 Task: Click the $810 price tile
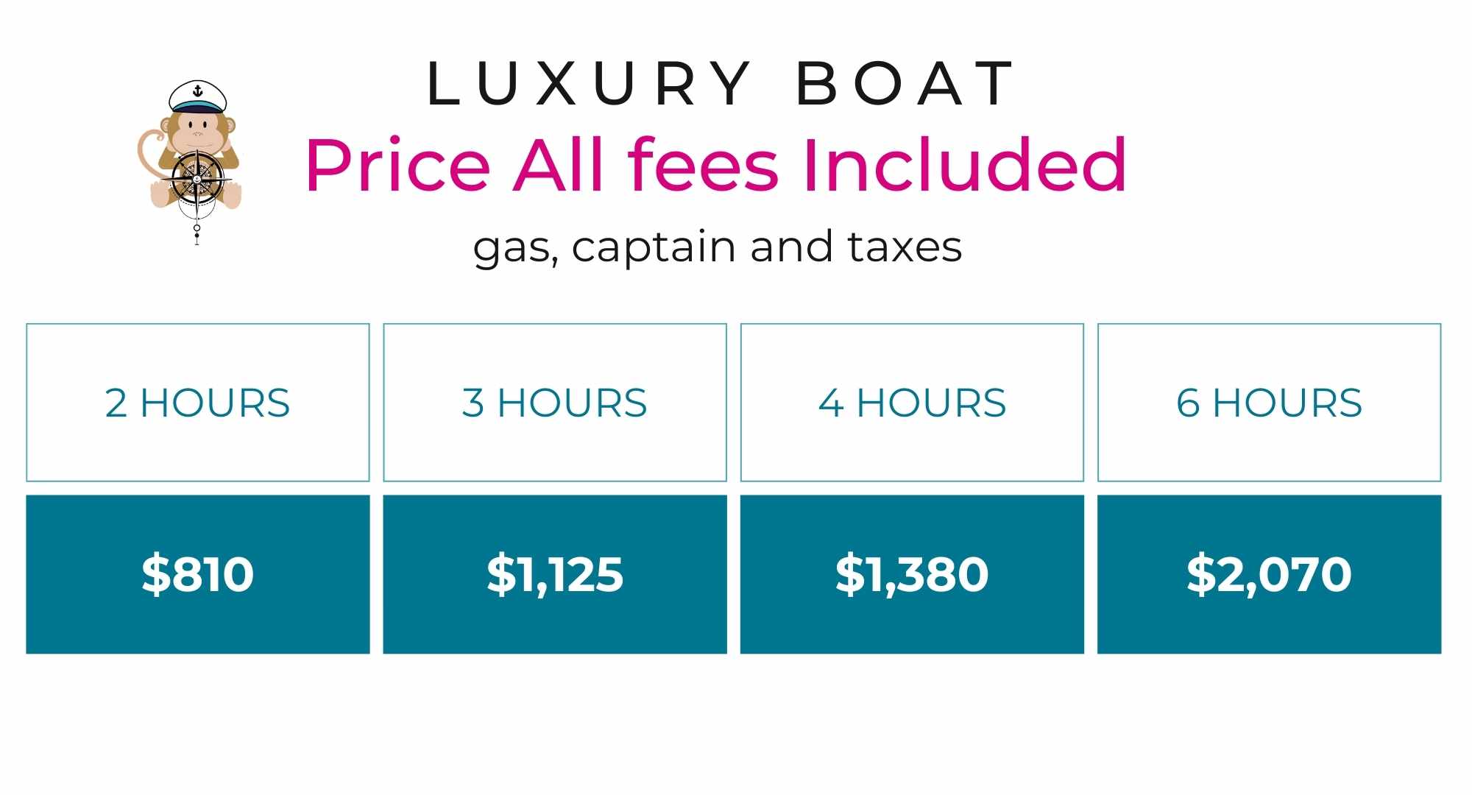pos(197,574)
